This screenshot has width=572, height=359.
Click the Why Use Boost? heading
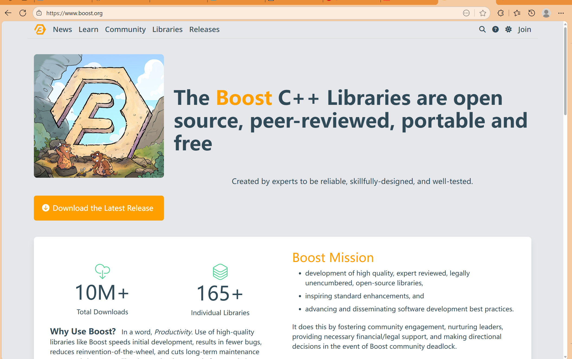[x=83, y=331]
